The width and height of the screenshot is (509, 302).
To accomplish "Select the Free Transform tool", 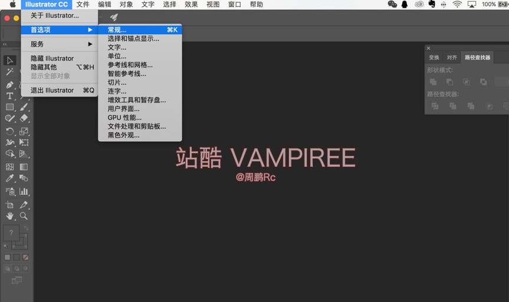I will pos(24,142).
